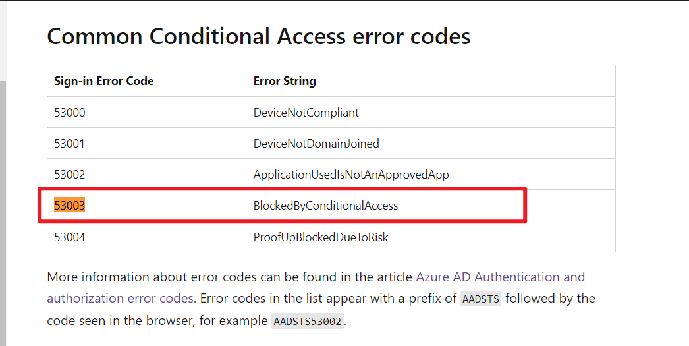Select error code 53000 in table
The image size is (689, 346).
[69, 113]
